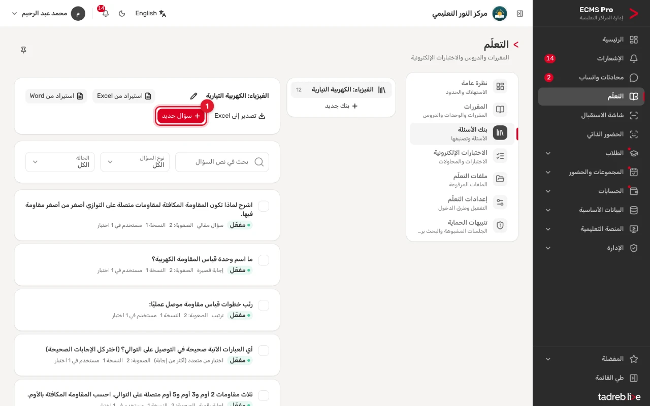Toggle sidebar panel icon in top bar
Screen dimensions: 650x406
(x=520, y=14)
